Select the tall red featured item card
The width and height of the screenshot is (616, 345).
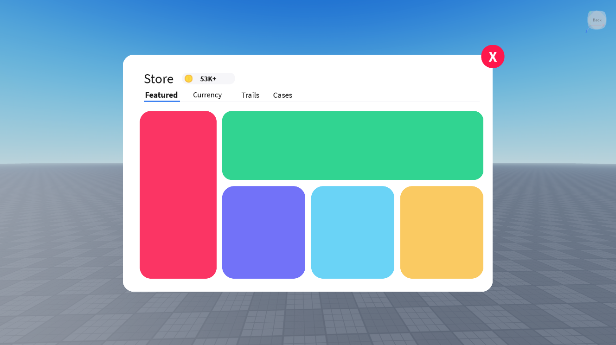(x=178, y=195)
